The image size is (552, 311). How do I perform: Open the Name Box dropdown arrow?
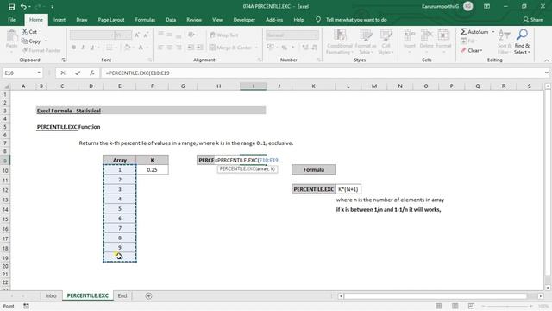pyautogui.click(x=39, y=73)
